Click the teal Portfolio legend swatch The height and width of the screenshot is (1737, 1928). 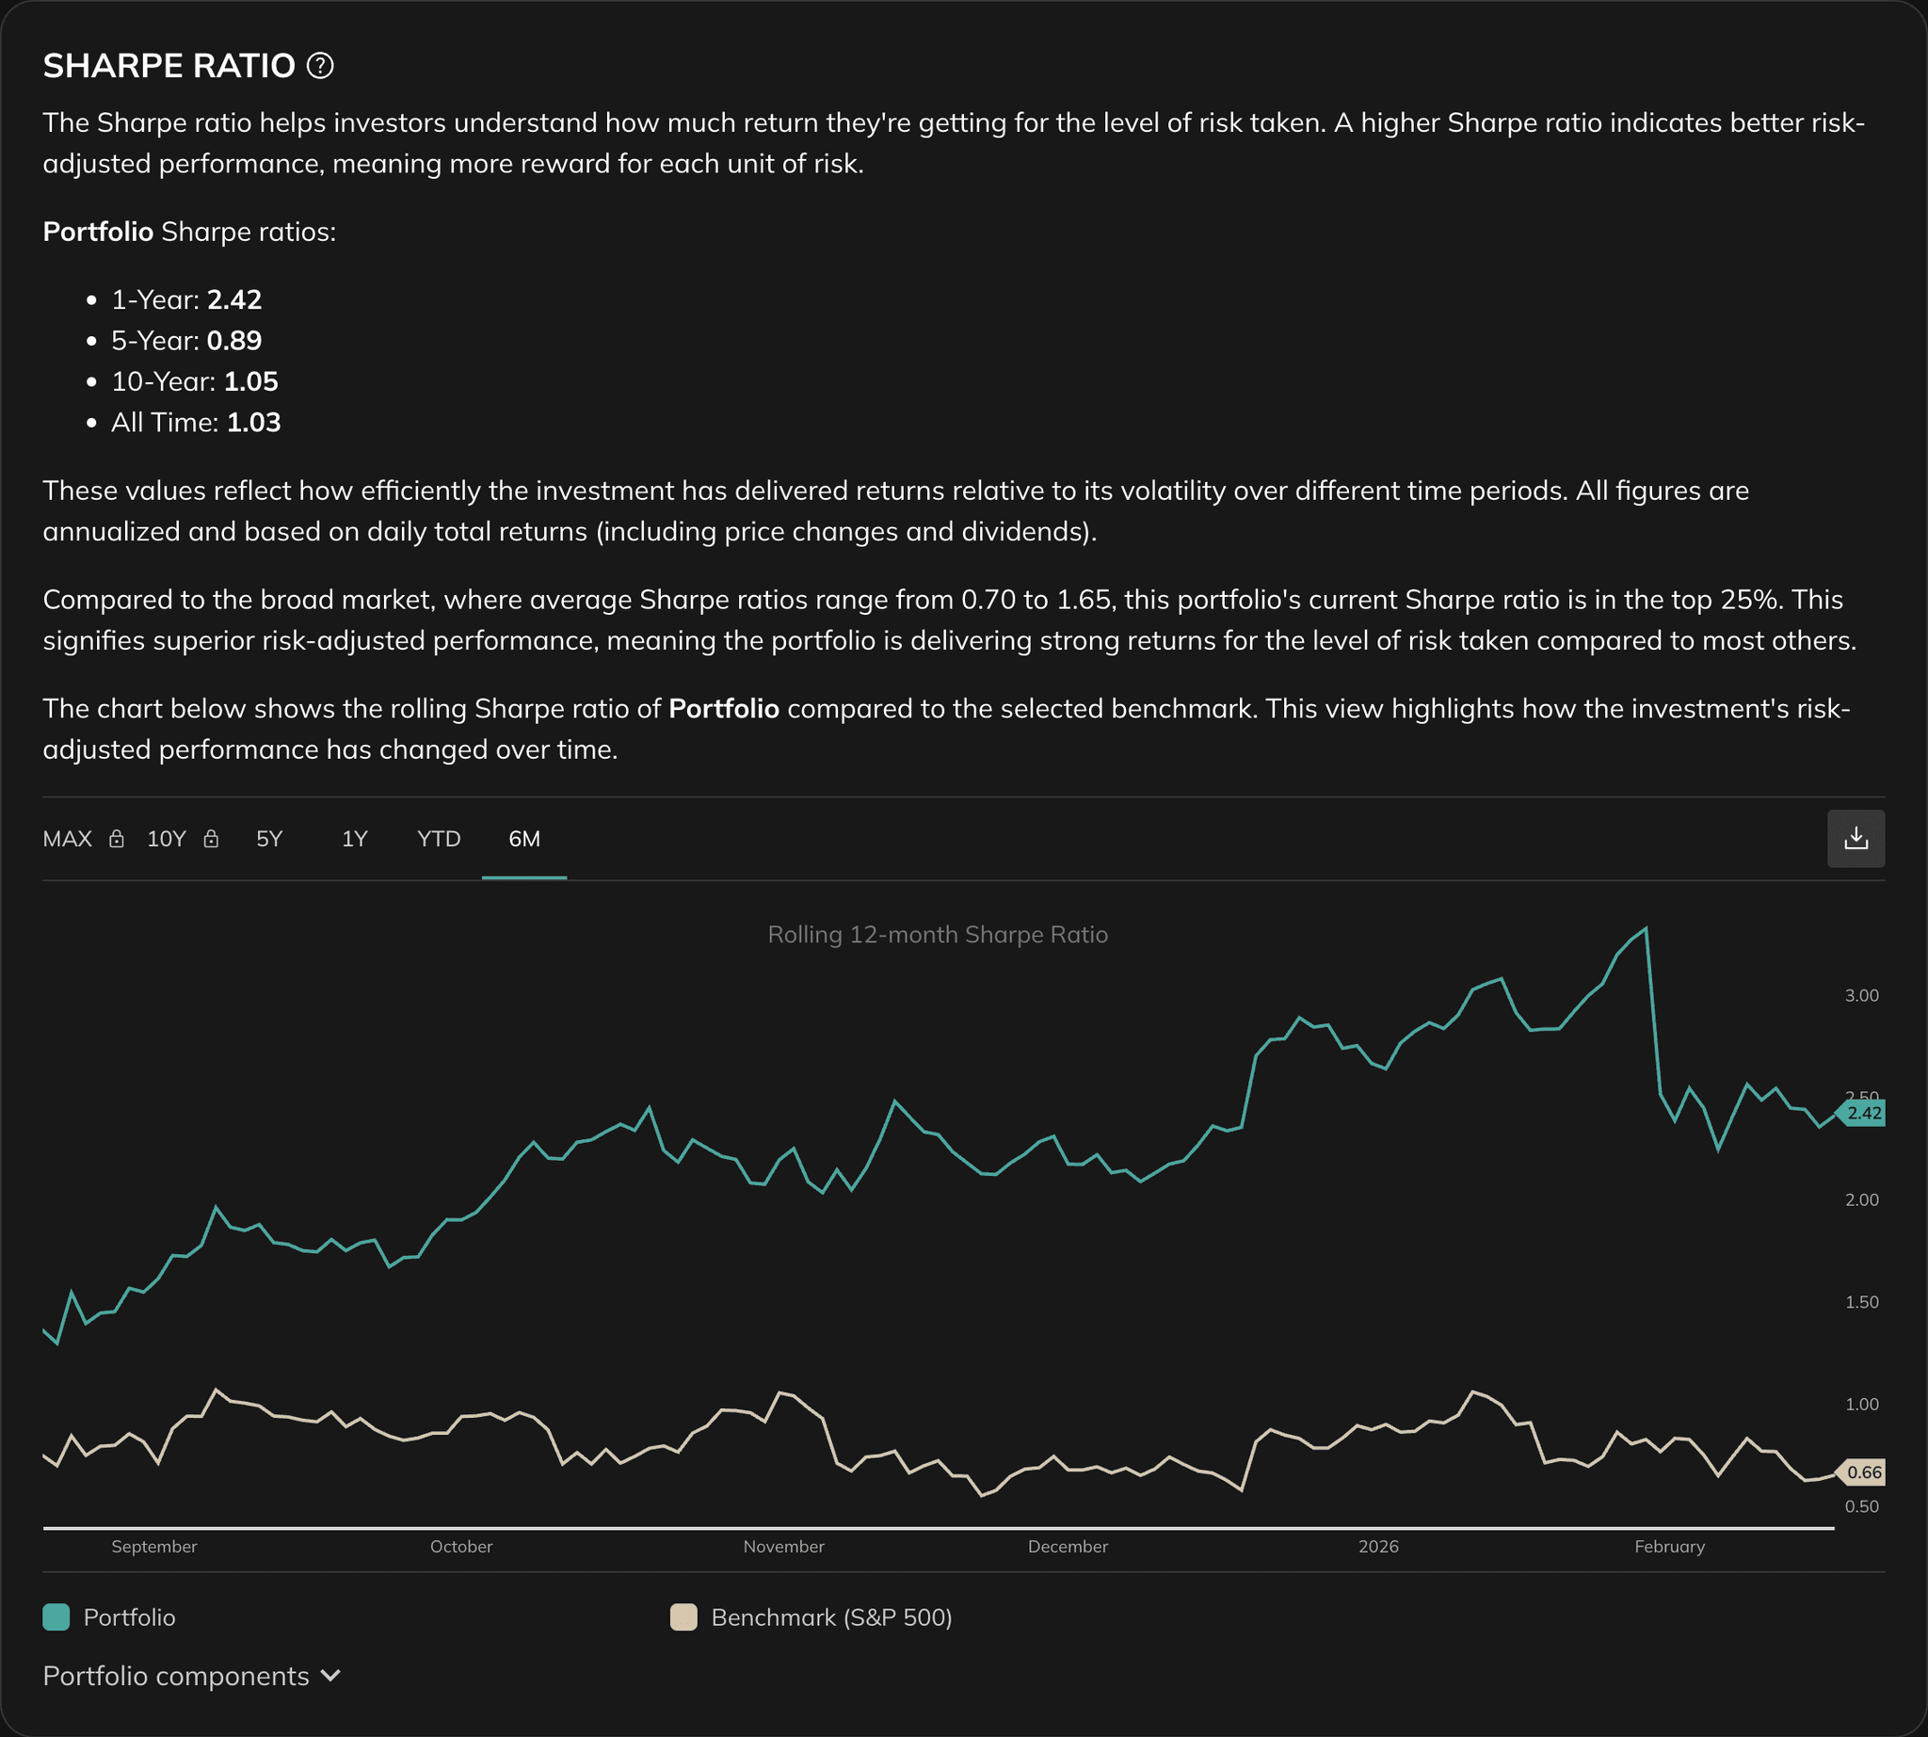click(55, 1616)
